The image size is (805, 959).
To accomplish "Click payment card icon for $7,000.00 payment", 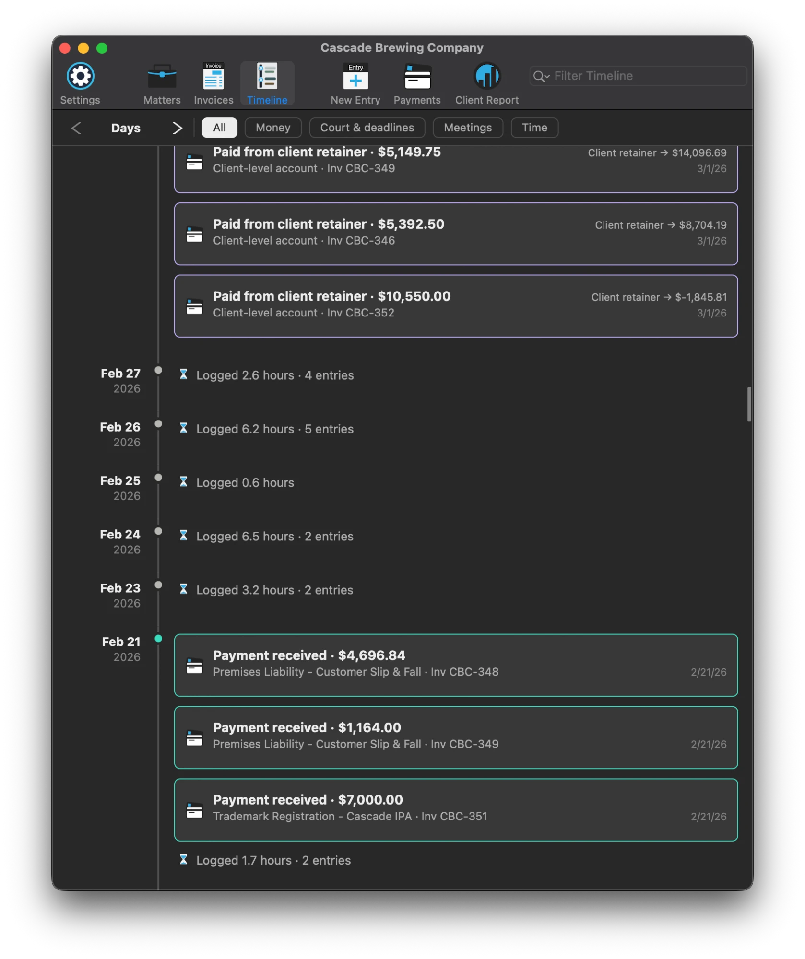I will click(x=194, y=811).
